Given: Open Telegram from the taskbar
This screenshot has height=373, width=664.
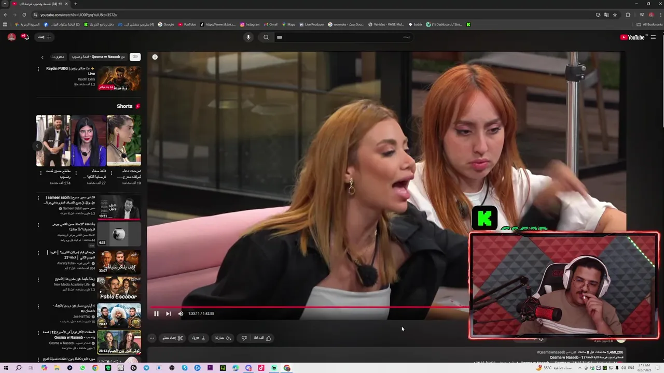Looking at the screenshot, I should (146, 368).
